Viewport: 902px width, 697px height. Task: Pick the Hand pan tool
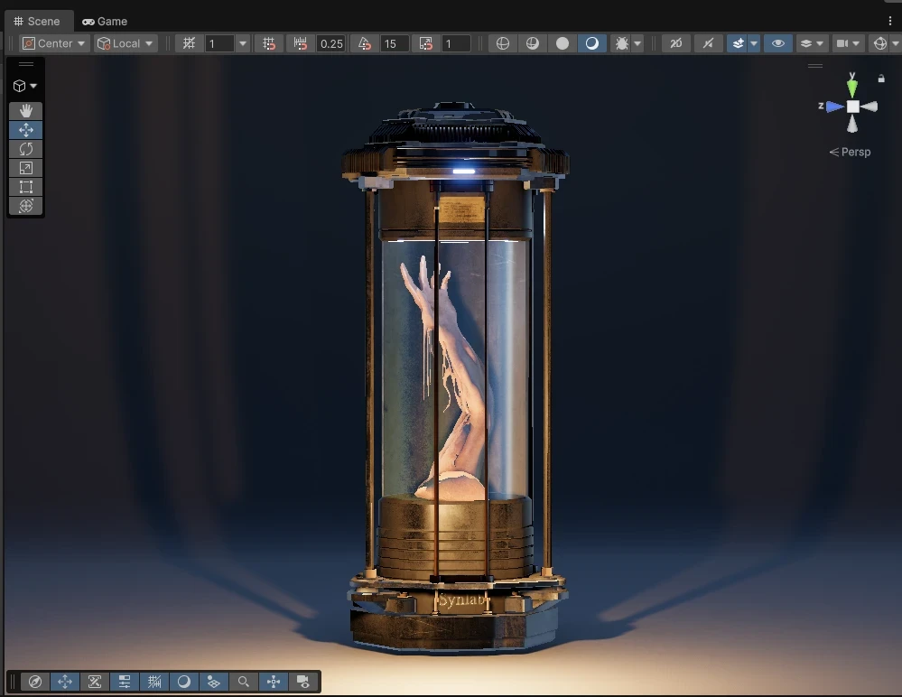25,111
